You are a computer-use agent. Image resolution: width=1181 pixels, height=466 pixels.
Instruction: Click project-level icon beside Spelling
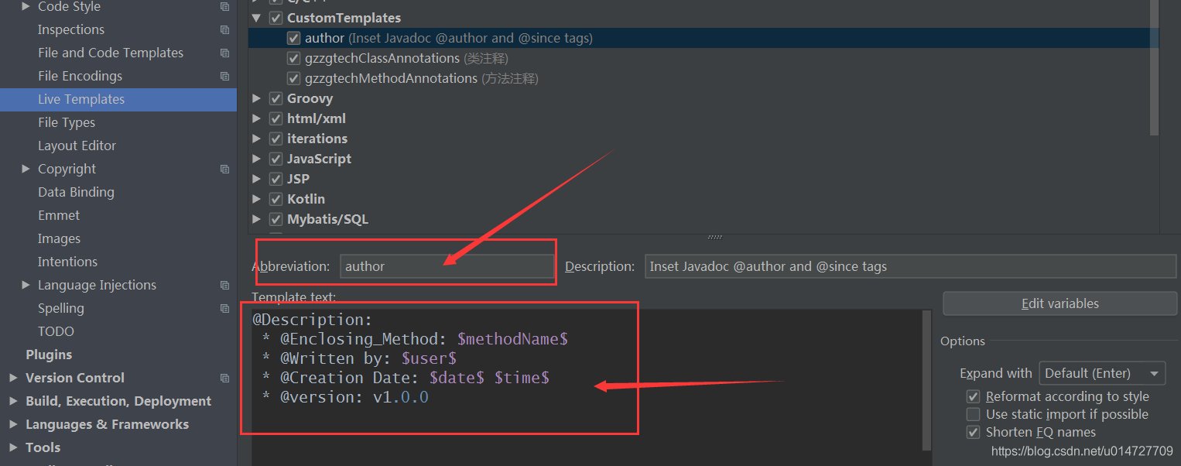224,309
